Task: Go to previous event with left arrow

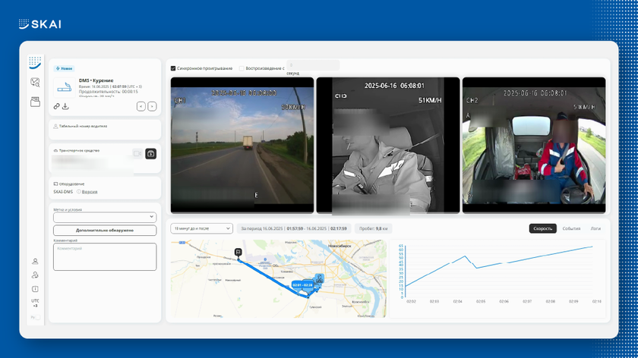Action: [x=141, y=106]
